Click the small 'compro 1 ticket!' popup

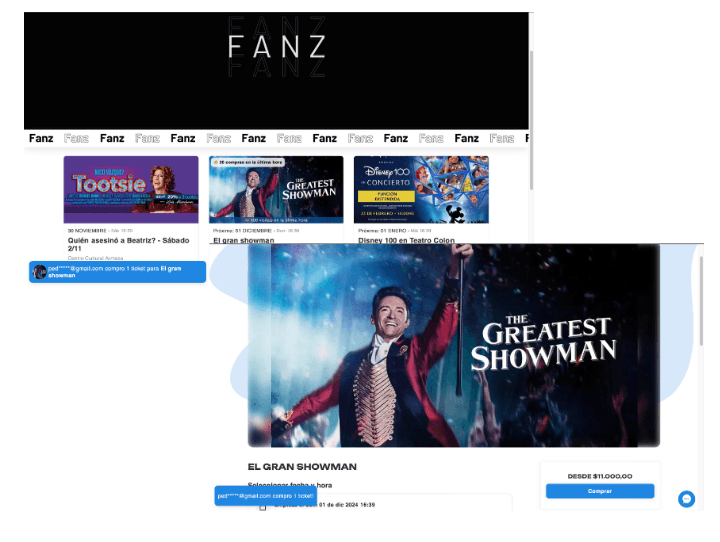(x=265, y=496)
